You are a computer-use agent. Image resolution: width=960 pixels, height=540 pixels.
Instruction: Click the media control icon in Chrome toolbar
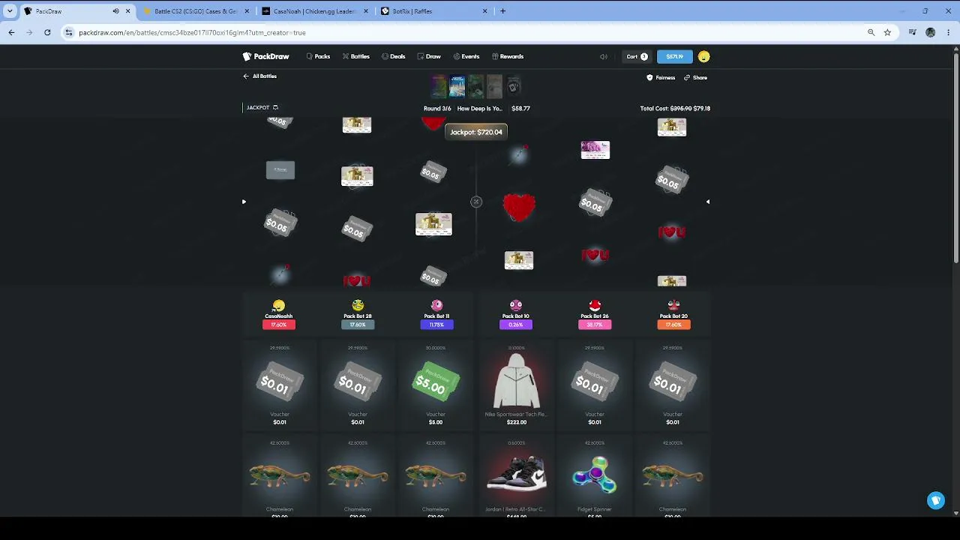[x=912, y=32]
